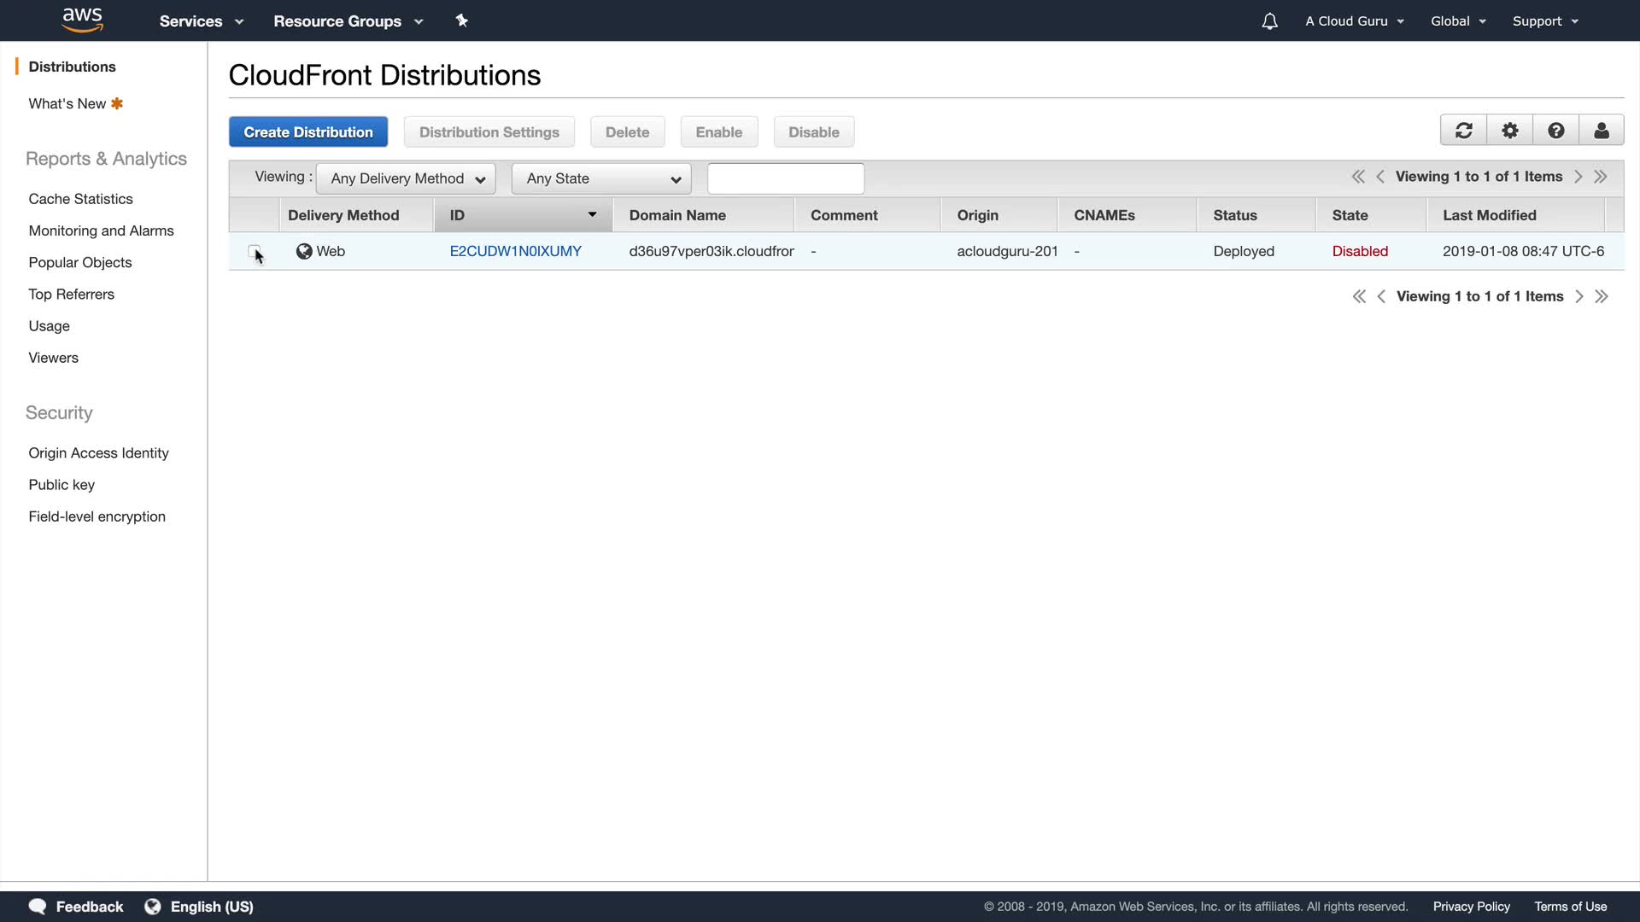Open distribution E2CUDW1N0IXUMY link
The width and height of the screenshot is (1640, 922).
(515, 251)
